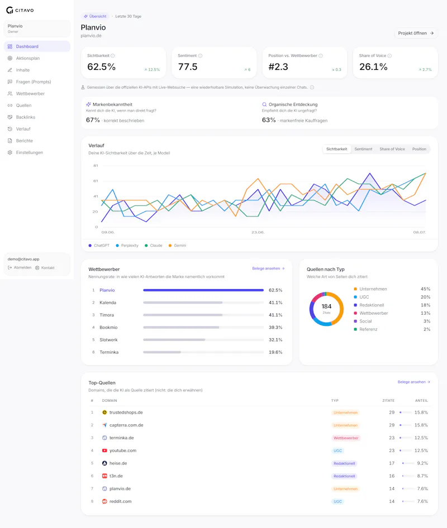Click the Sentiment 77.5 metric card
The width and height of the screenshot is (447, 528).
tap(214, 63)
